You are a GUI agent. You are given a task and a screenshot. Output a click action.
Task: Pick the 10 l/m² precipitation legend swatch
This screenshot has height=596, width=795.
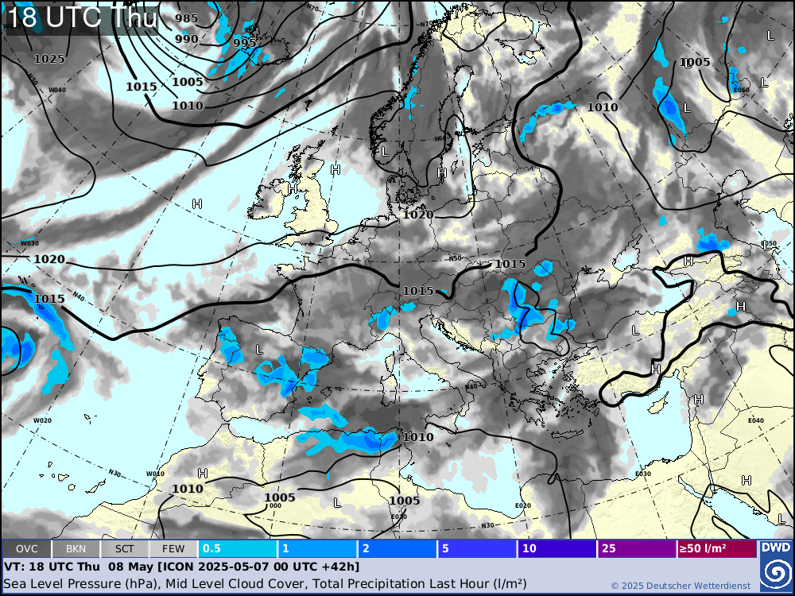click(557, 549)
